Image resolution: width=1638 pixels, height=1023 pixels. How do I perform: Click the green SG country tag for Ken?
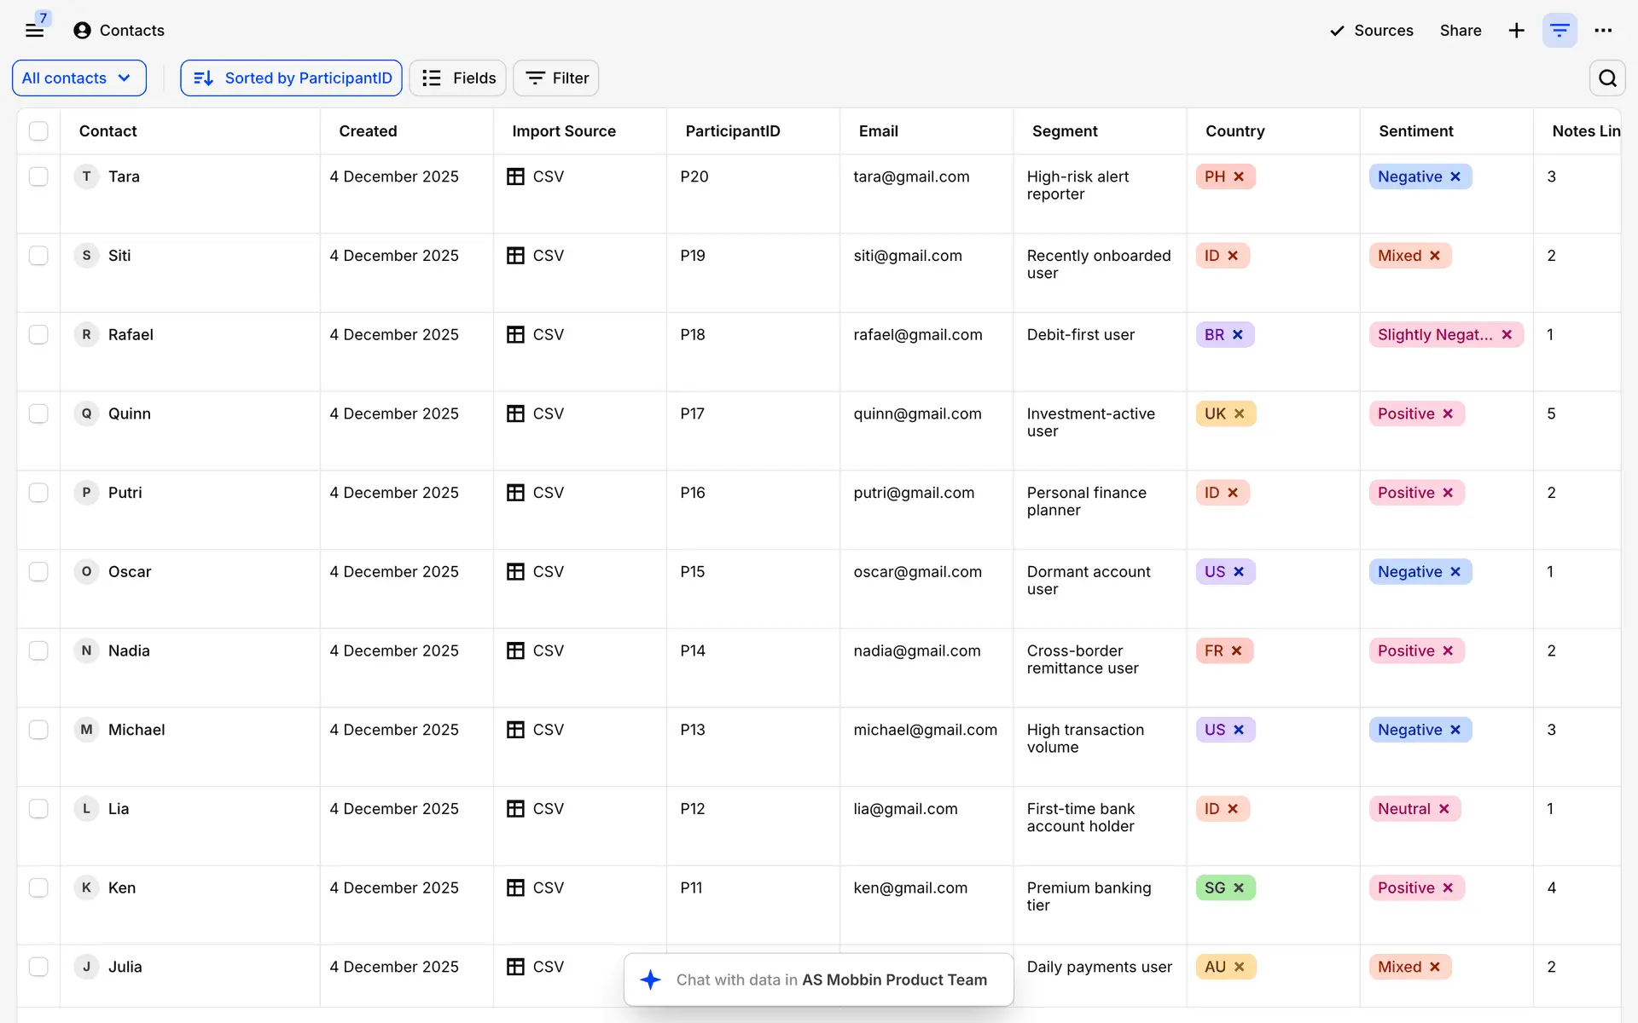click(1215, 888)
